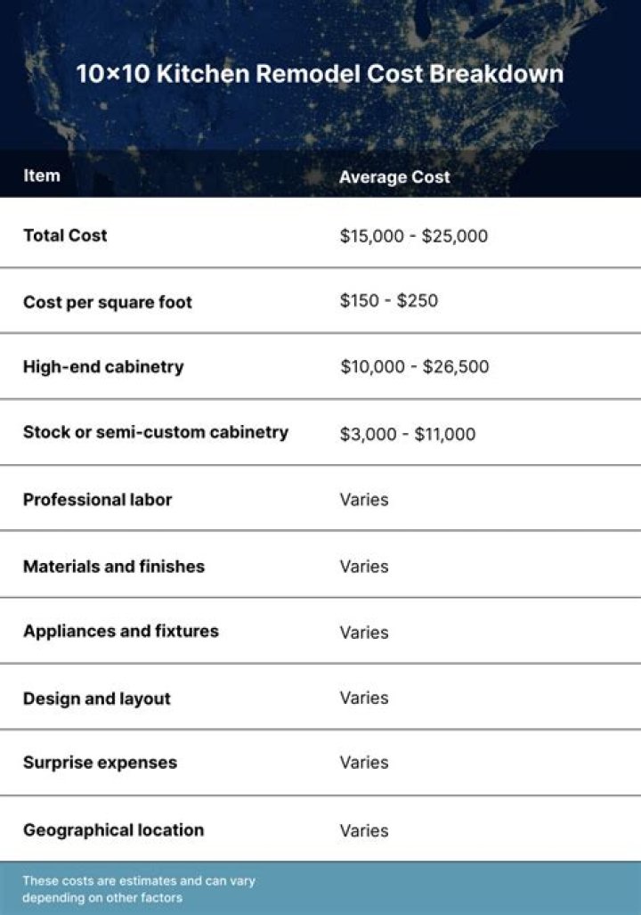
Task: Select the "Average Cost" column header
Action: (394, 177)
